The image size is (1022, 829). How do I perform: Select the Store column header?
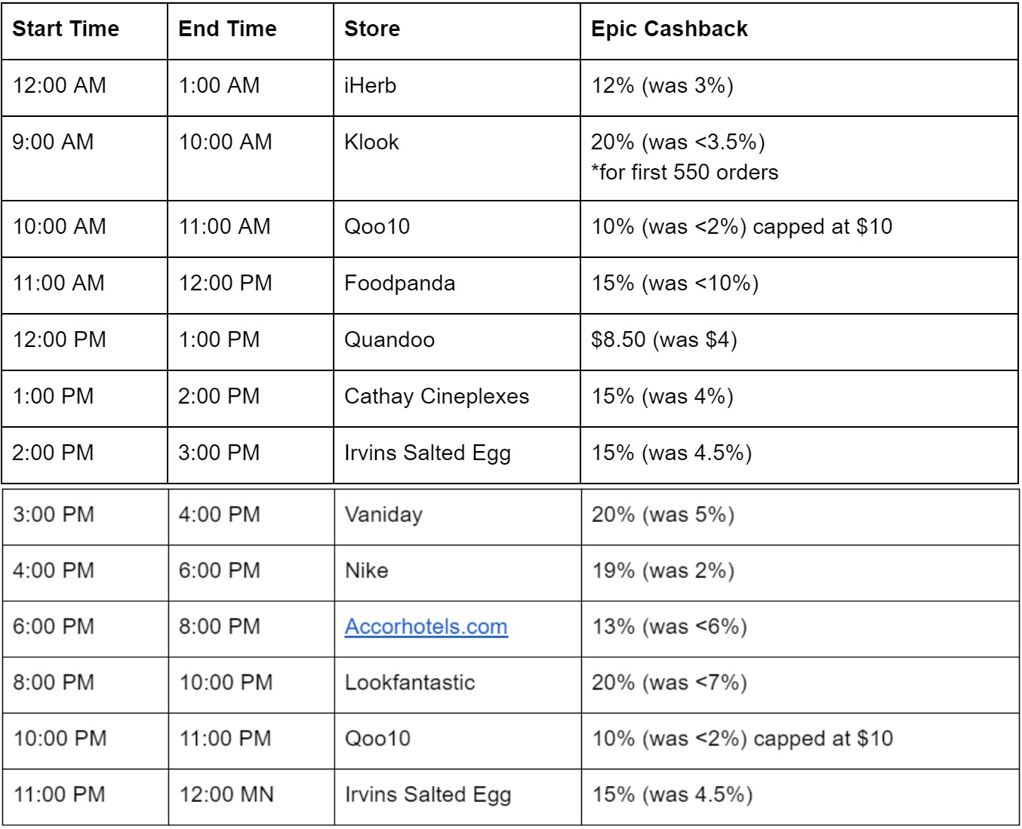tap(457, 29)
